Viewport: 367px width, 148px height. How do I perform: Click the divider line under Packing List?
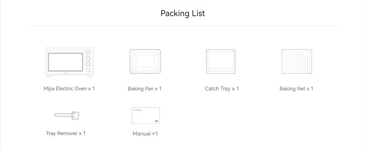184,26
